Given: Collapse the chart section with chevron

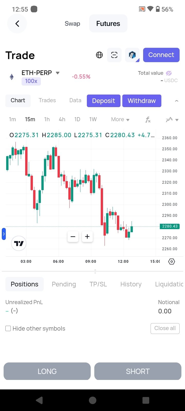Looking at the screenshot, I should pos(177,101).
